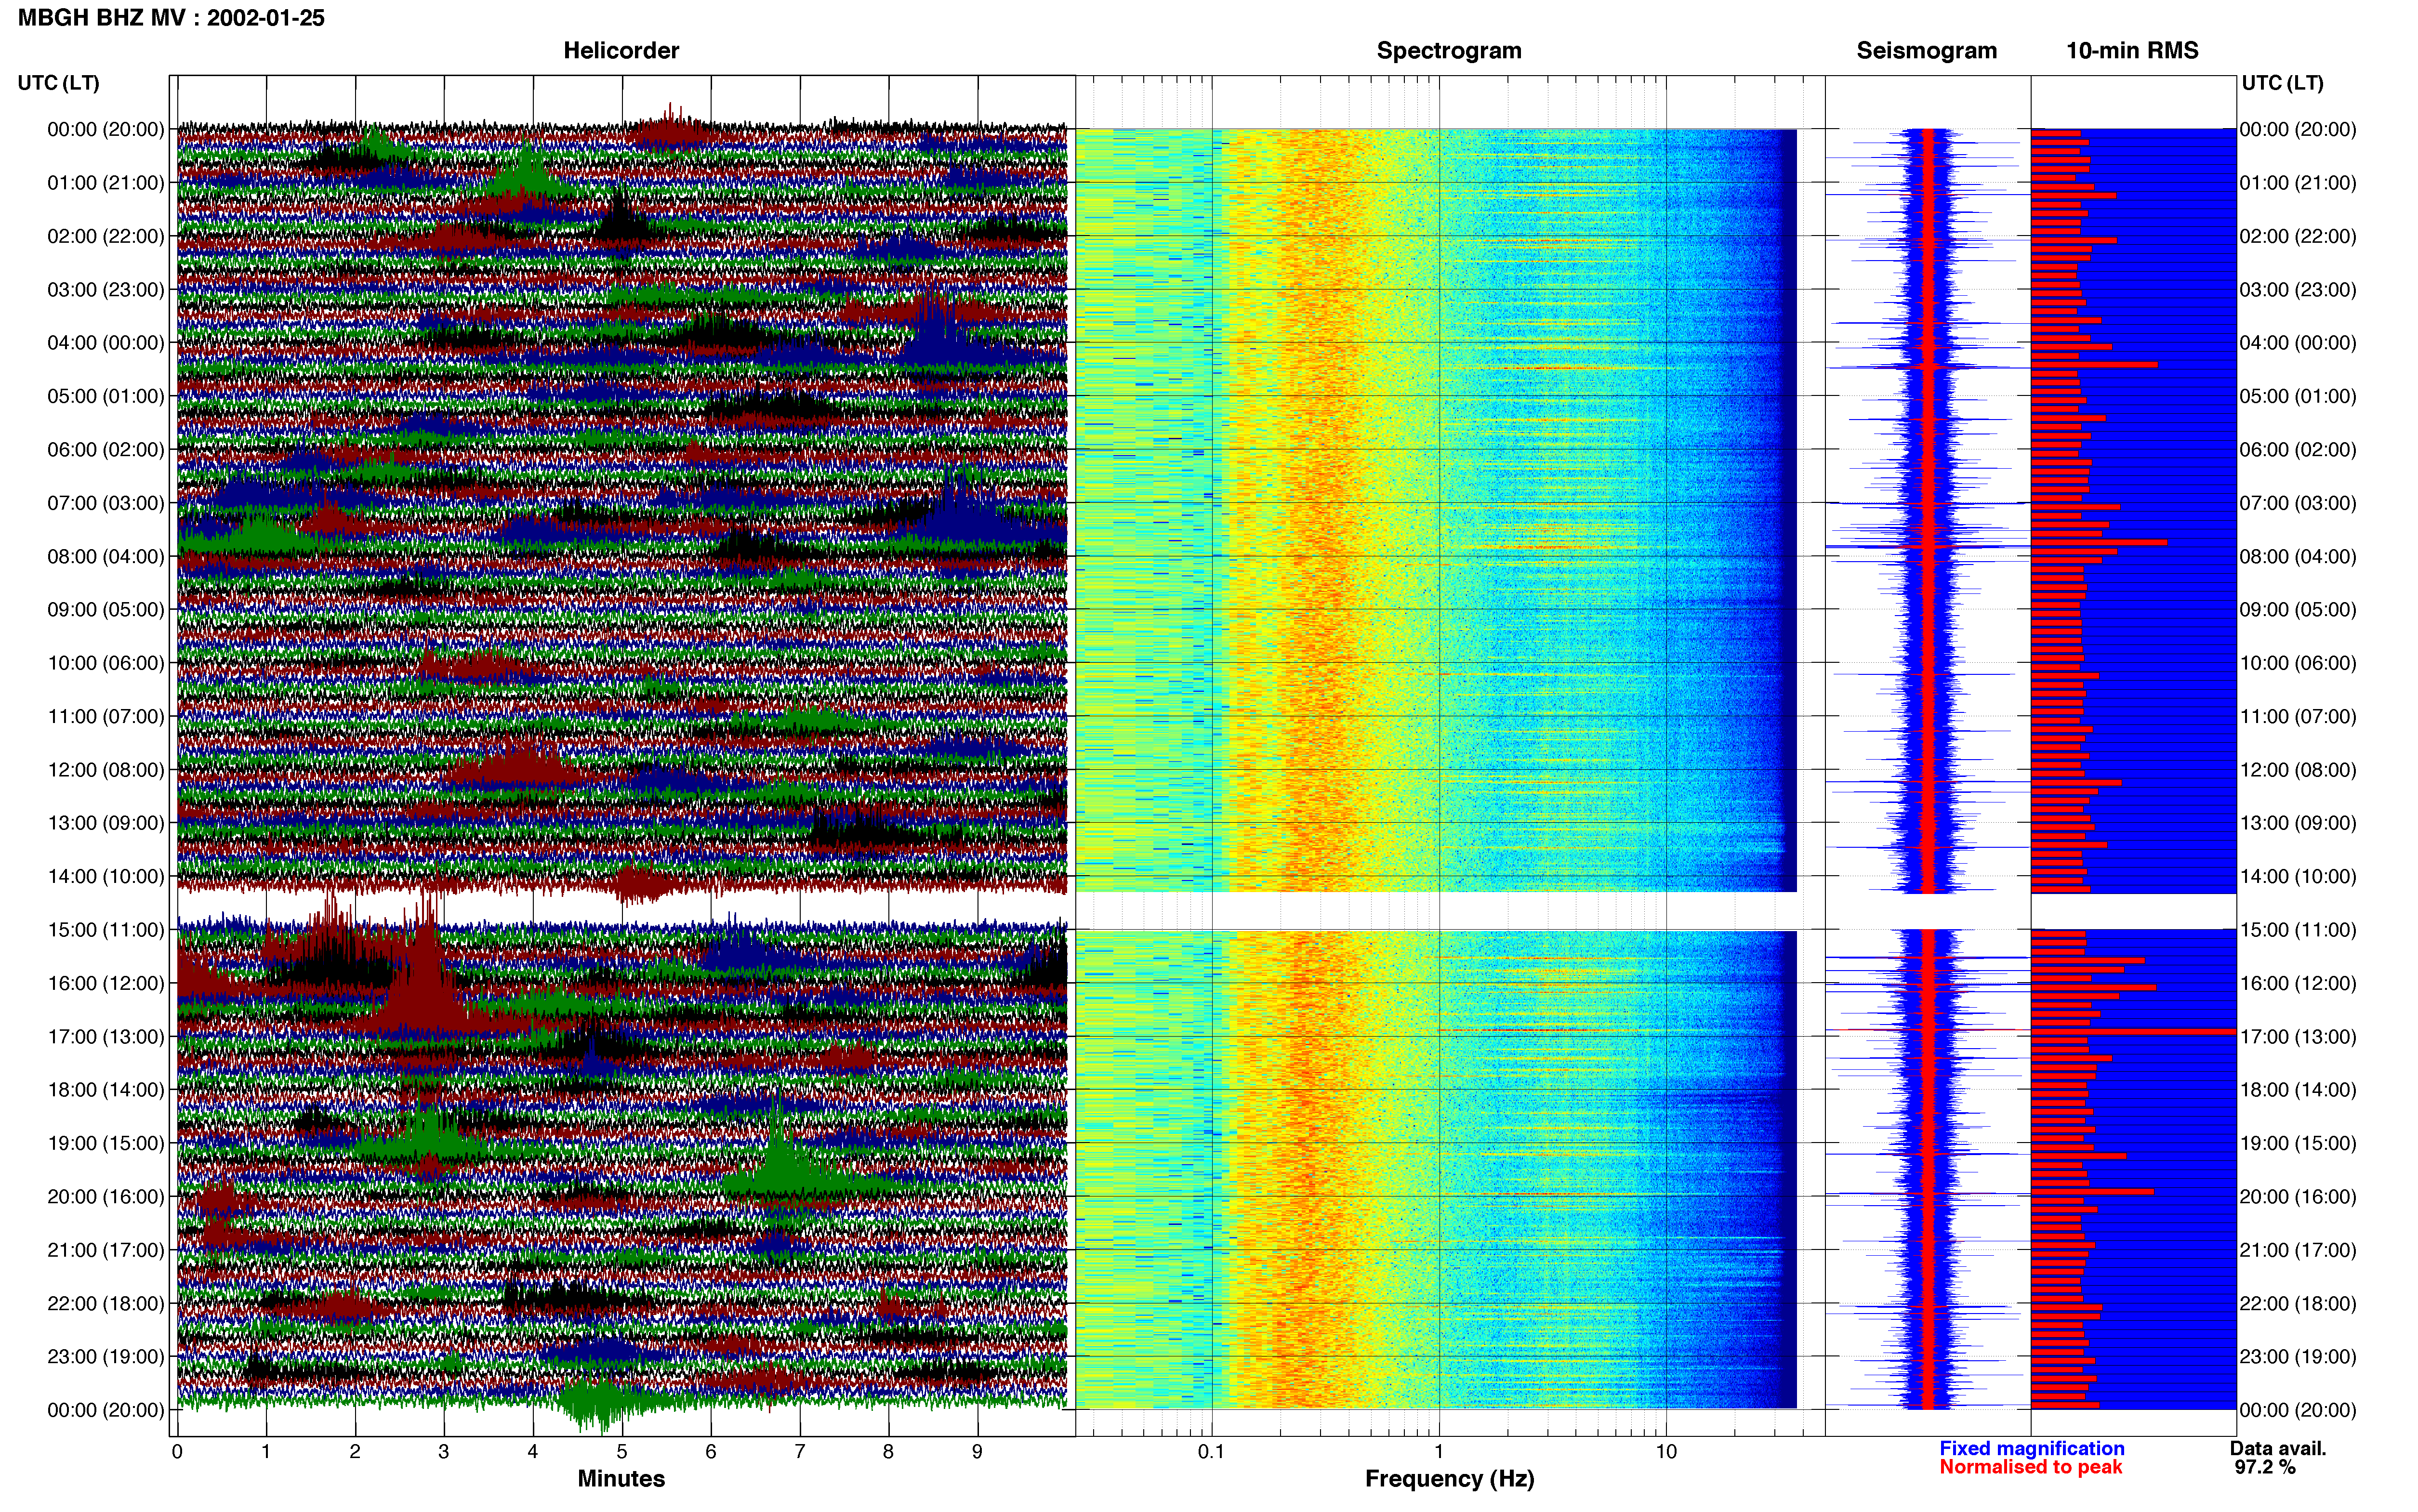Select the 'Helicorder' panel heading
Image resolution: width=2418 pixels, height=1512 pixels.
click(621, 51)
